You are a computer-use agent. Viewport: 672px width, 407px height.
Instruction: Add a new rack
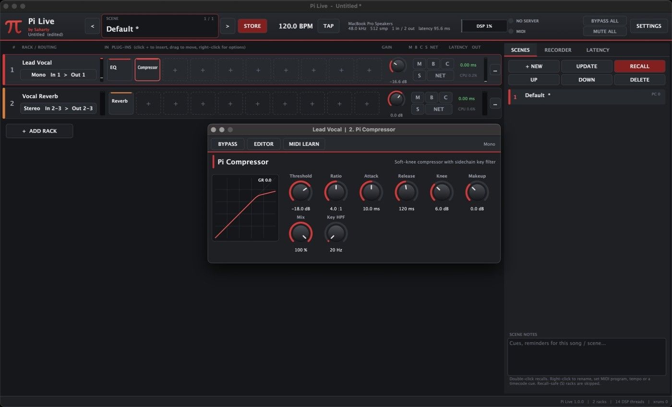tap(39, 131)
